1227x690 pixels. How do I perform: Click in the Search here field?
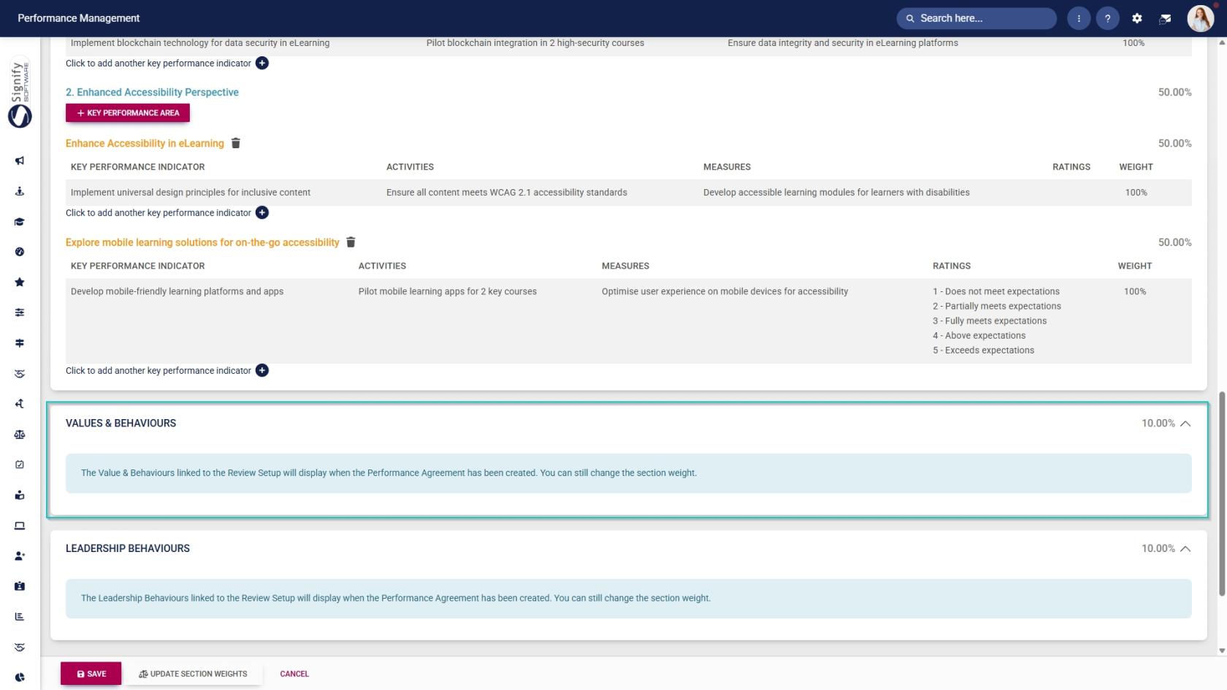coord(976,18)
